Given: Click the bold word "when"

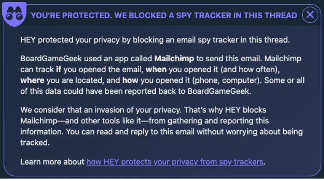Looking at the screenshot, I should point(155,69).
